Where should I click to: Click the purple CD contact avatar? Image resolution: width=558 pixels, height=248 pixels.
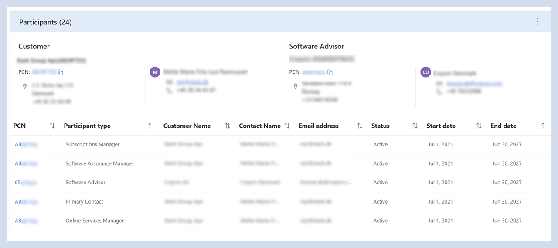pos(425,72)
